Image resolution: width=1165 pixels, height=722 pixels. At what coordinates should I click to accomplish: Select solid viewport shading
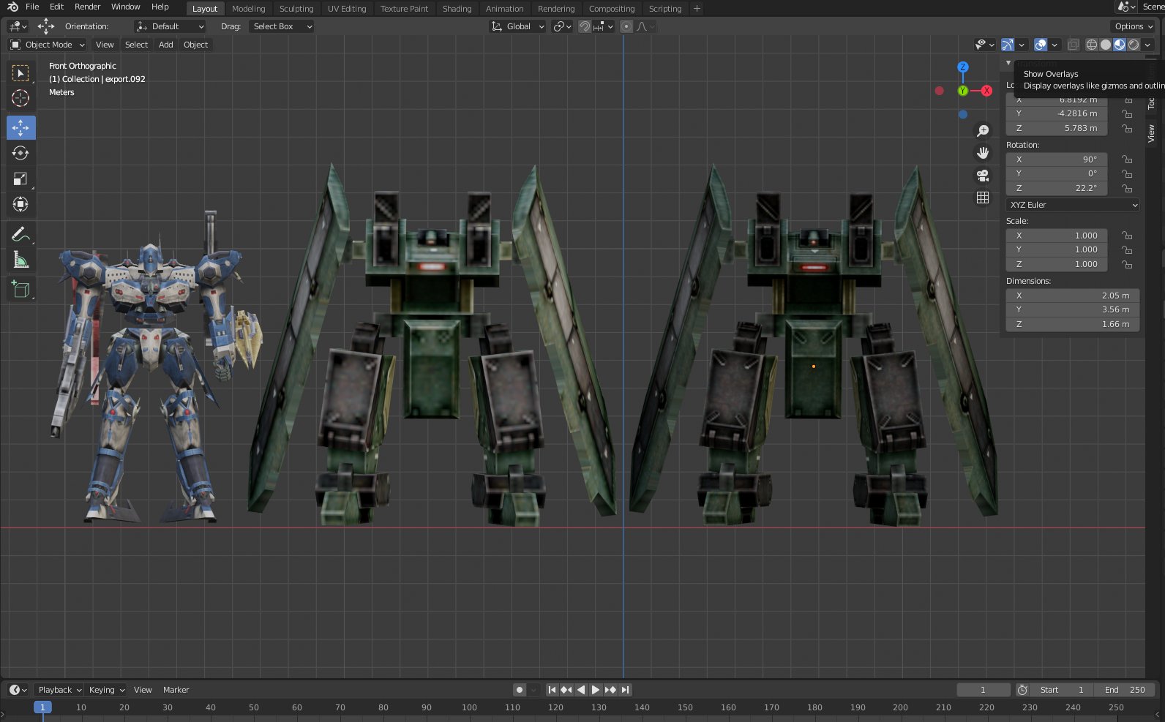coord(1105,45)
